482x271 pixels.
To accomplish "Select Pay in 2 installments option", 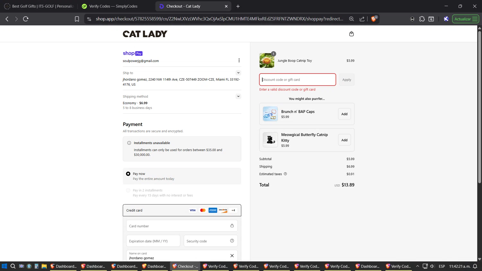I will [128, 190].
